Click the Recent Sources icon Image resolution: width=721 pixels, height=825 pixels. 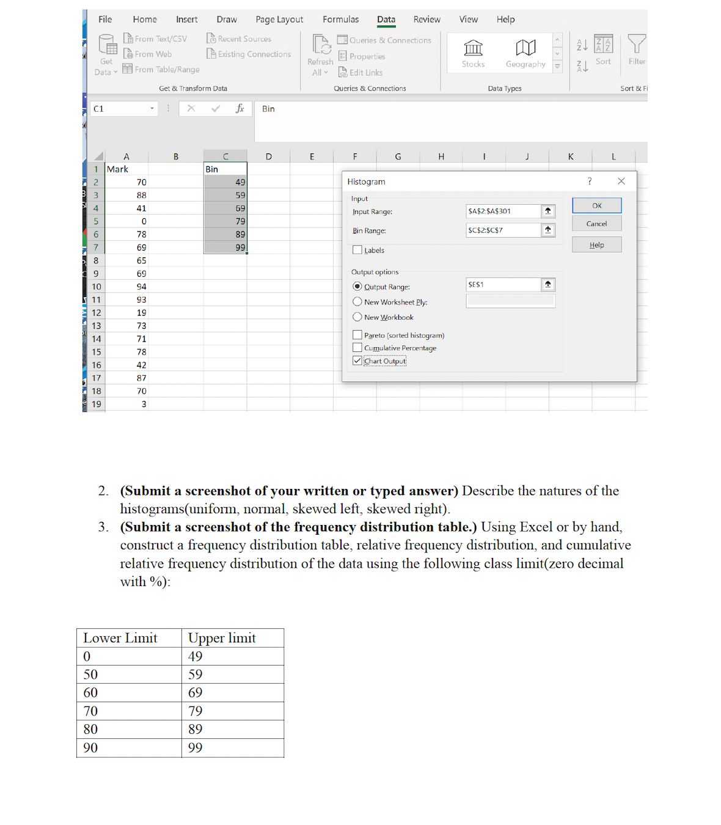[211, 38]
